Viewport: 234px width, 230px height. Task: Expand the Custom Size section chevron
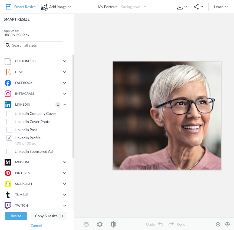coord(65,61)
